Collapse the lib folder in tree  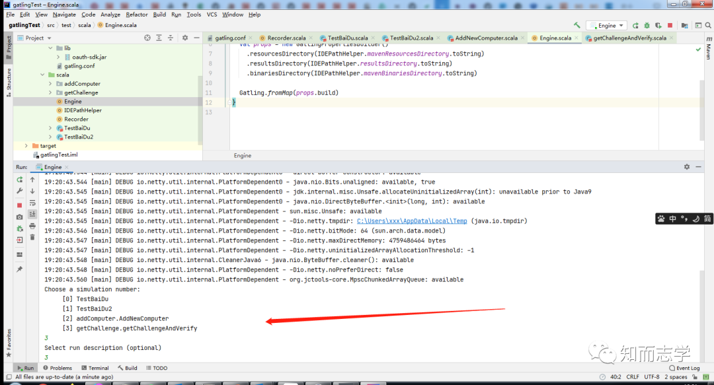coord(50,48)
